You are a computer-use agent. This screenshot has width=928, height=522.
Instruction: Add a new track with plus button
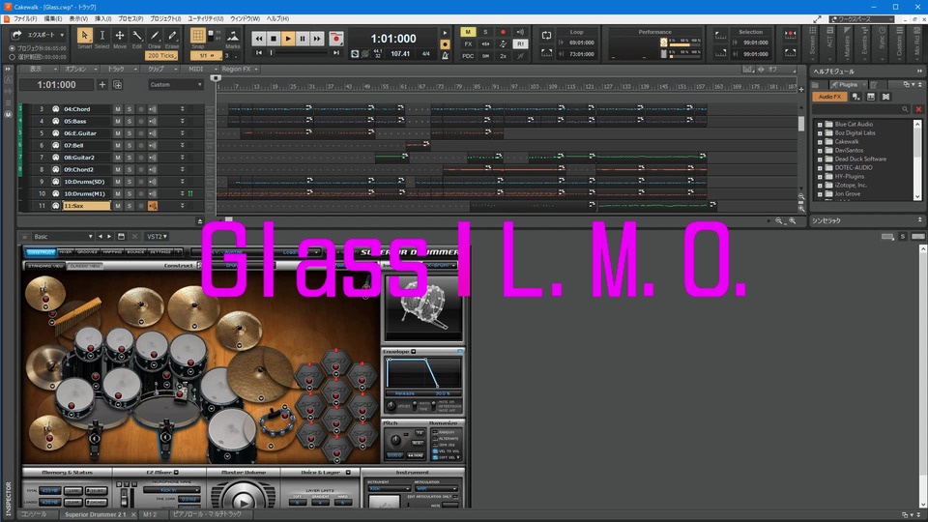click(x=102, y=85)
